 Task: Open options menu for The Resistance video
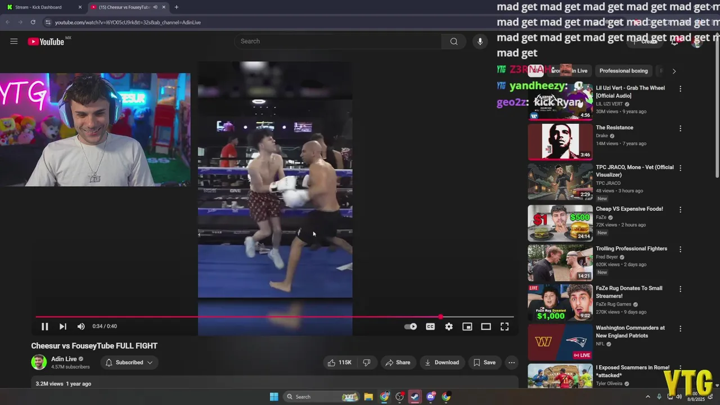pos(680,128)
